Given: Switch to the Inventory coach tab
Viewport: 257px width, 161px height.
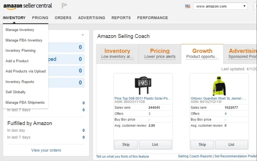Looking at the screenshot, I should [117, 54].
